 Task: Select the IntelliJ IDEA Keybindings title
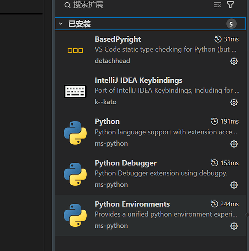point(139,80)
